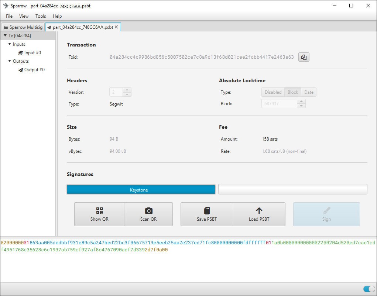Set locktime type to Disabled
This screenshot has width=377, height=296.
[273, 92]
